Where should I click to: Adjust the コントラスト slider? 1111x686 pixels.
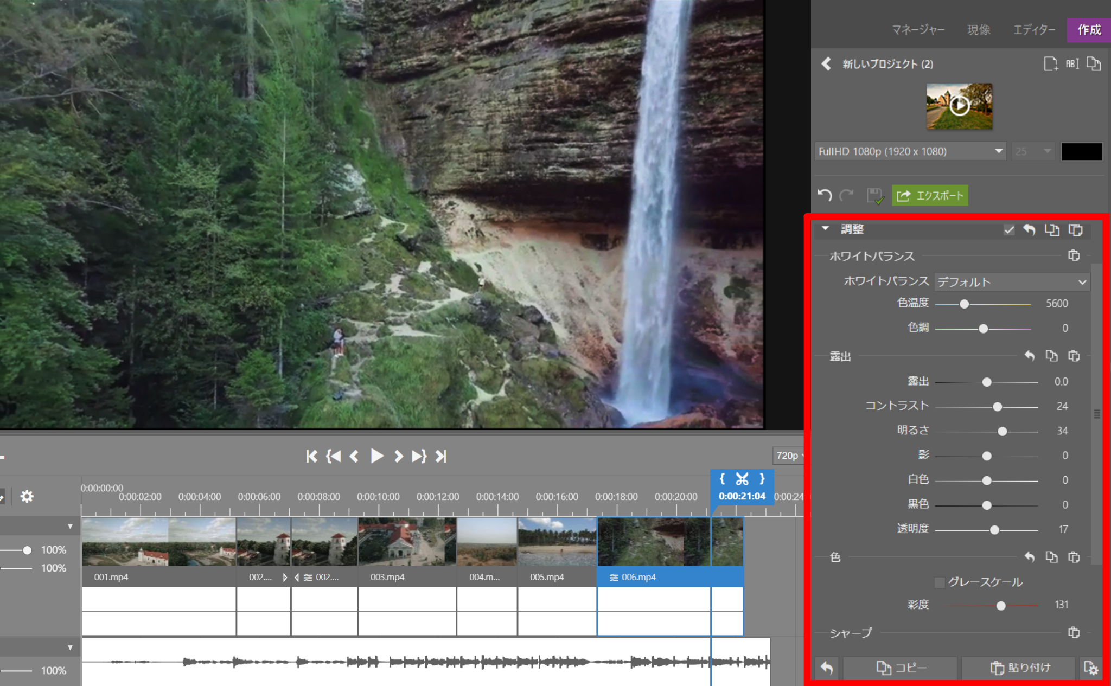pos(997,407)
